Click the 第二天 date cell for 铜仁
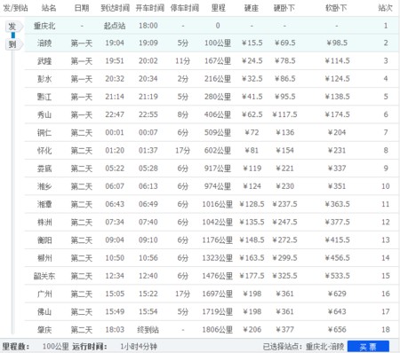The image size is (400, 353). [82, 133]
